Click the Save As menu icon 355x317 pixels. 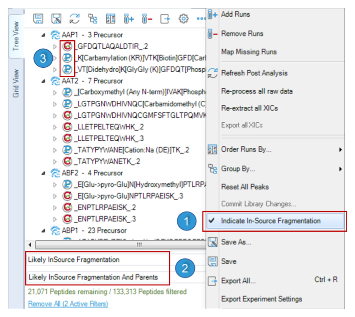(213, 242)
